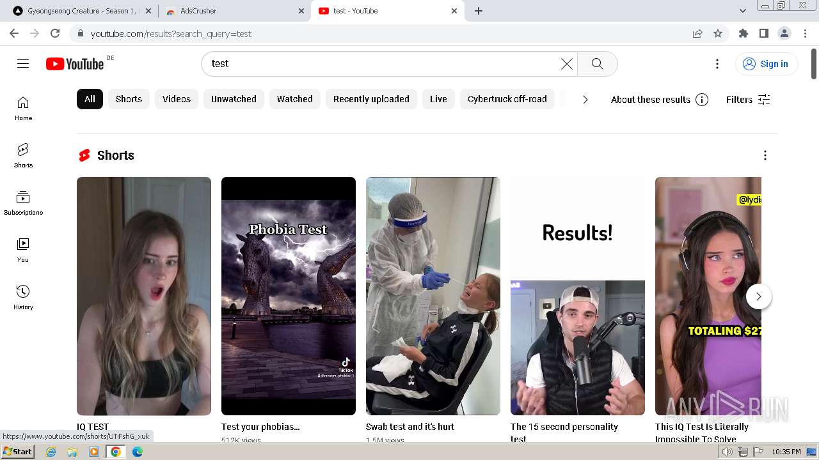Open the Chrome profile icon
This screenshot has height=460, width=819.
(784, 33)
